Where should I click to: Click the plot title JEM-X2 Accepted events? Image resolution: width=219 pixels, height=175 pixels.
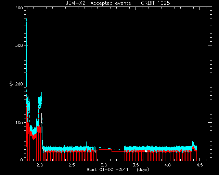(x=98, y=3)
